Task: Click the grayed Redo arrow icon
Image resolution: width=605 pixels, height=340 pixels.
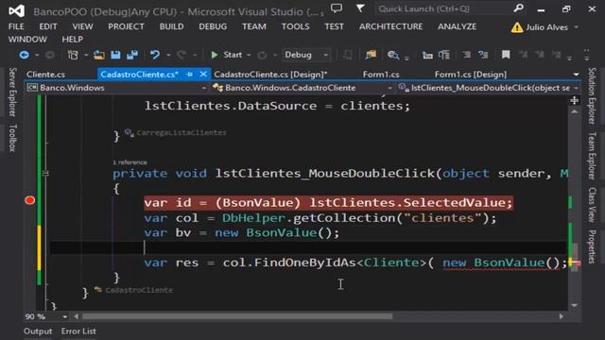Action: [181, 55]
